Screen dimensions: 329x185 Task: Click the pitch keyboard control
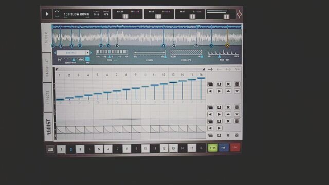[112, 52]
